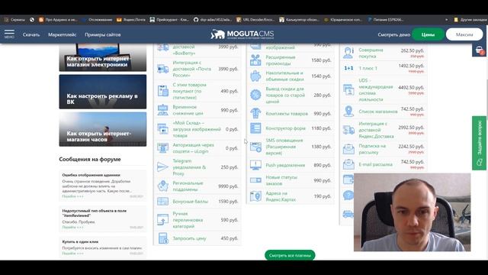The image size is (488, 275).
Task: Open the Список магазинов plugin link
Action: tap(378, 112)
